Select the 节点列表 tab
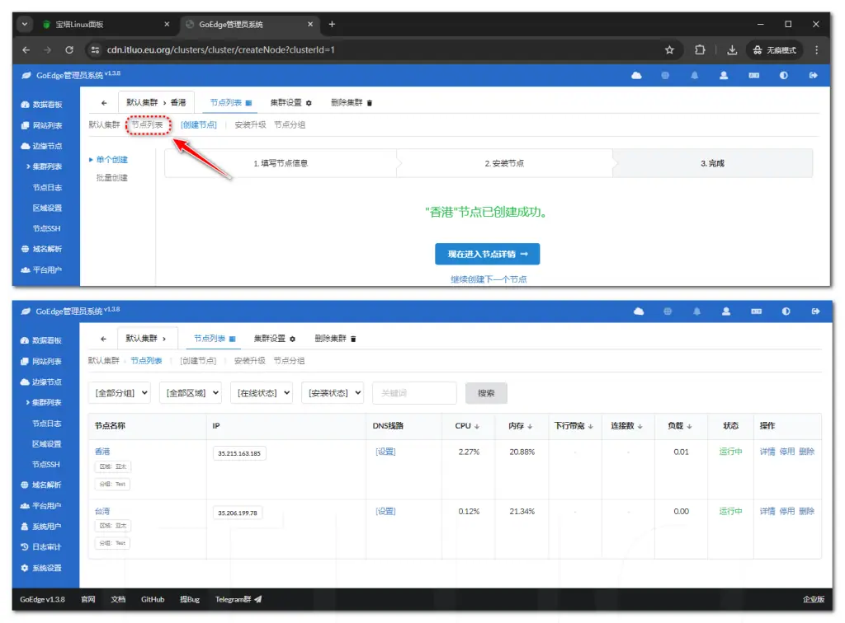Viewport: 845px width, 623px height. point(229,102)
